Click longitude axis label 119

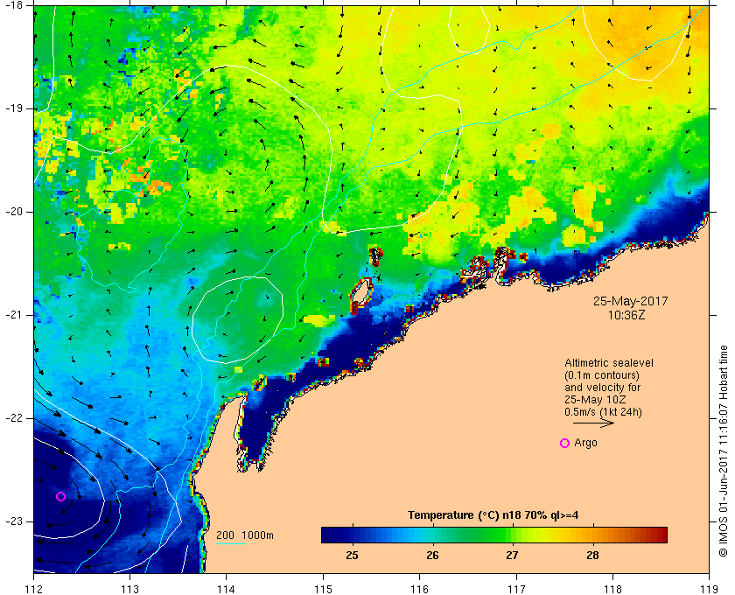(x=710, y=588)
